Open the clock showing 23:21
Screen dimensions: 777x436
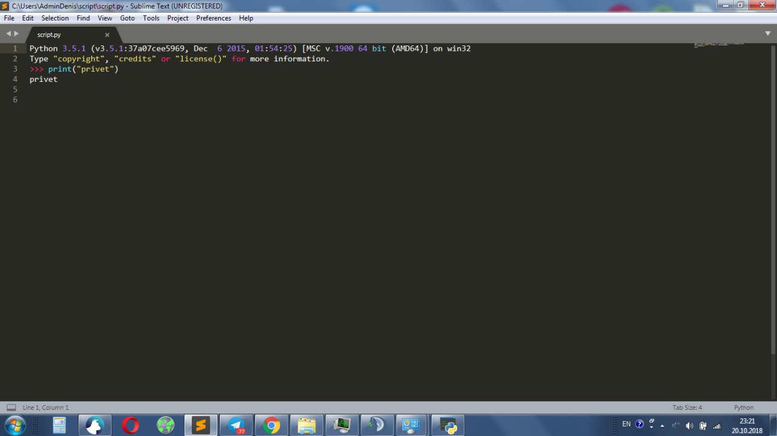click(747, 426)
